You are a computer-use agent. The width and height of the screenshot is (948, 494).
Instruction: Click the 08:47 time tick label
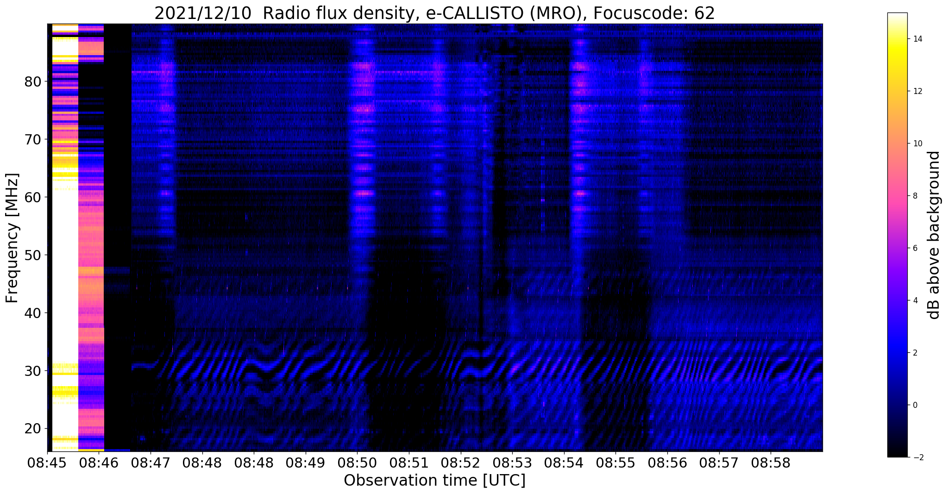pos(150,462)
